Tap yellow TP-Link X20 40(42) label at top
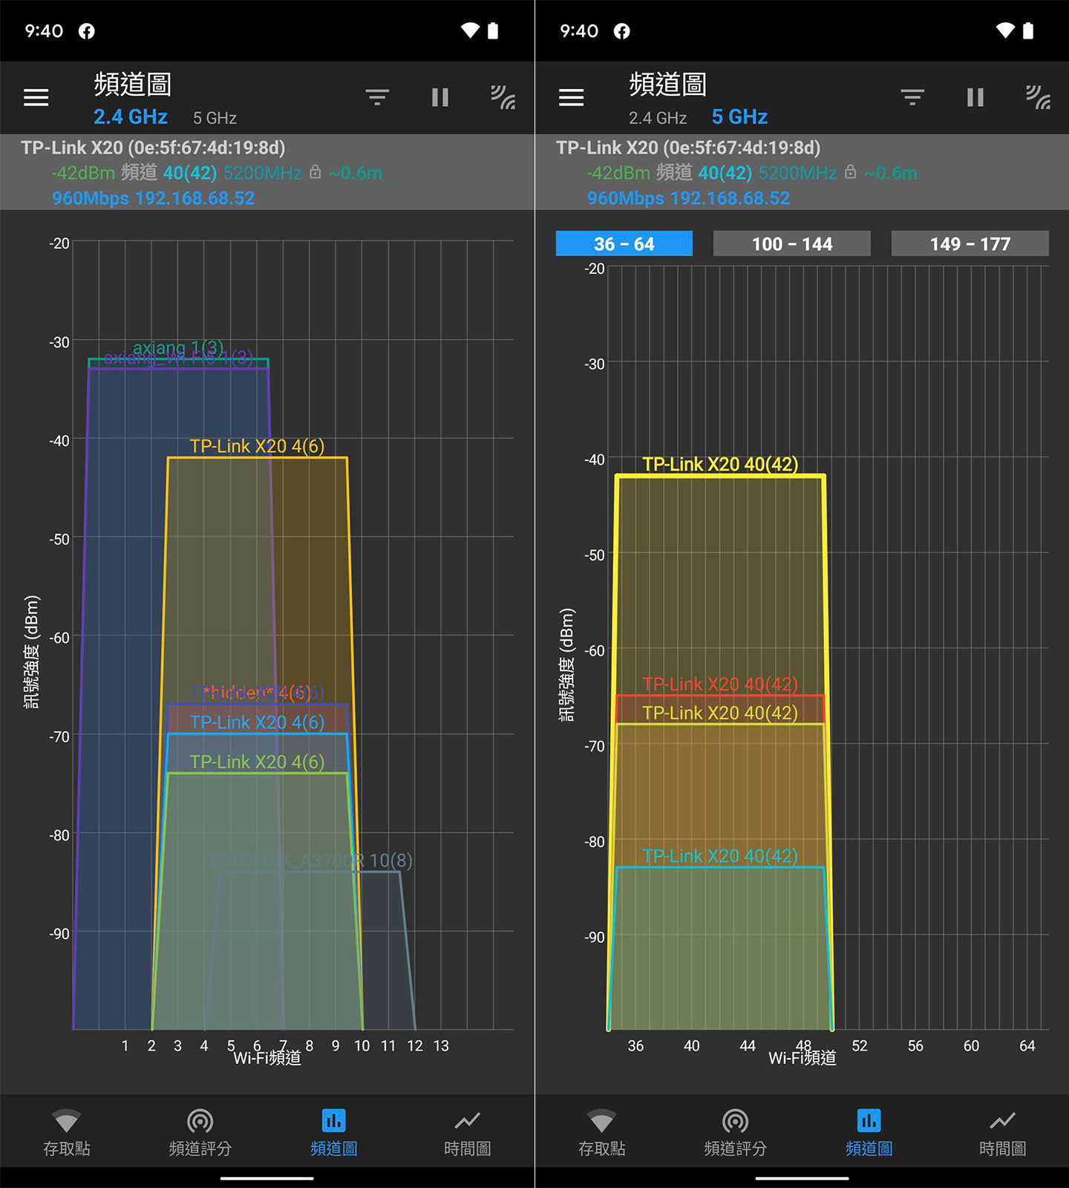This screenshot has width=1069, height=1188. pos(720,464)
